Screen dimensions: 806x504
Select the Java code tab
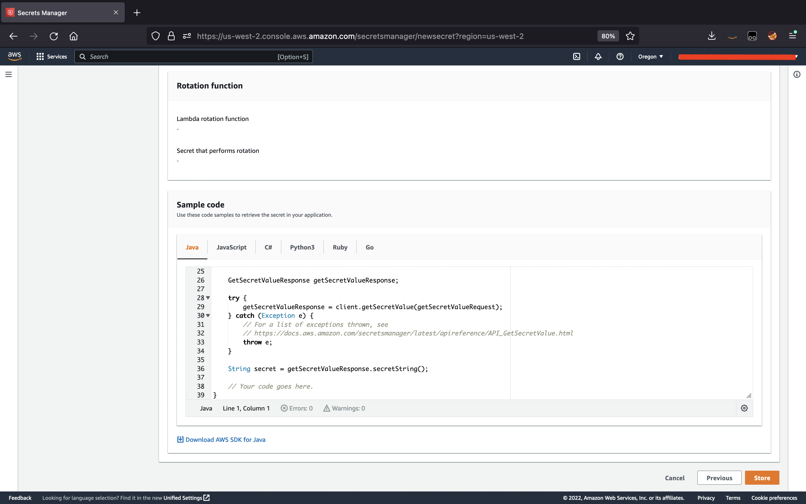(192, 247)
